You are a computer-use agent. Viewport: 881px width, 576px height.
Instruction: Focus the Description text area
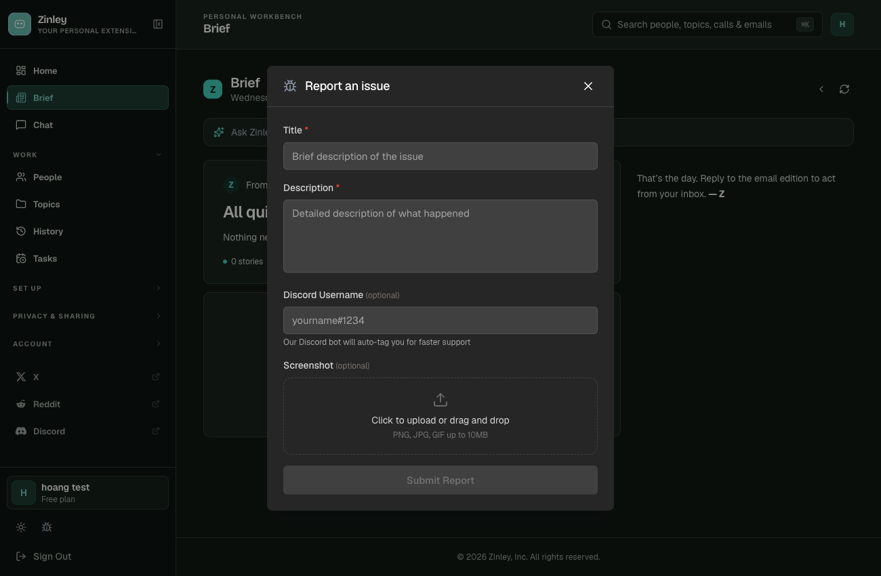click(x=440, y=236)
